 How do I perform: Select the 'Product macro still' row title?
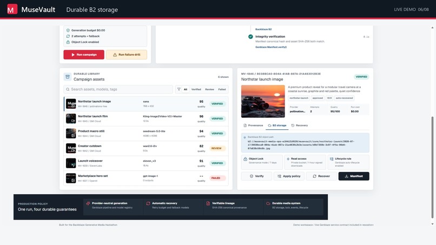pos(91,131)
